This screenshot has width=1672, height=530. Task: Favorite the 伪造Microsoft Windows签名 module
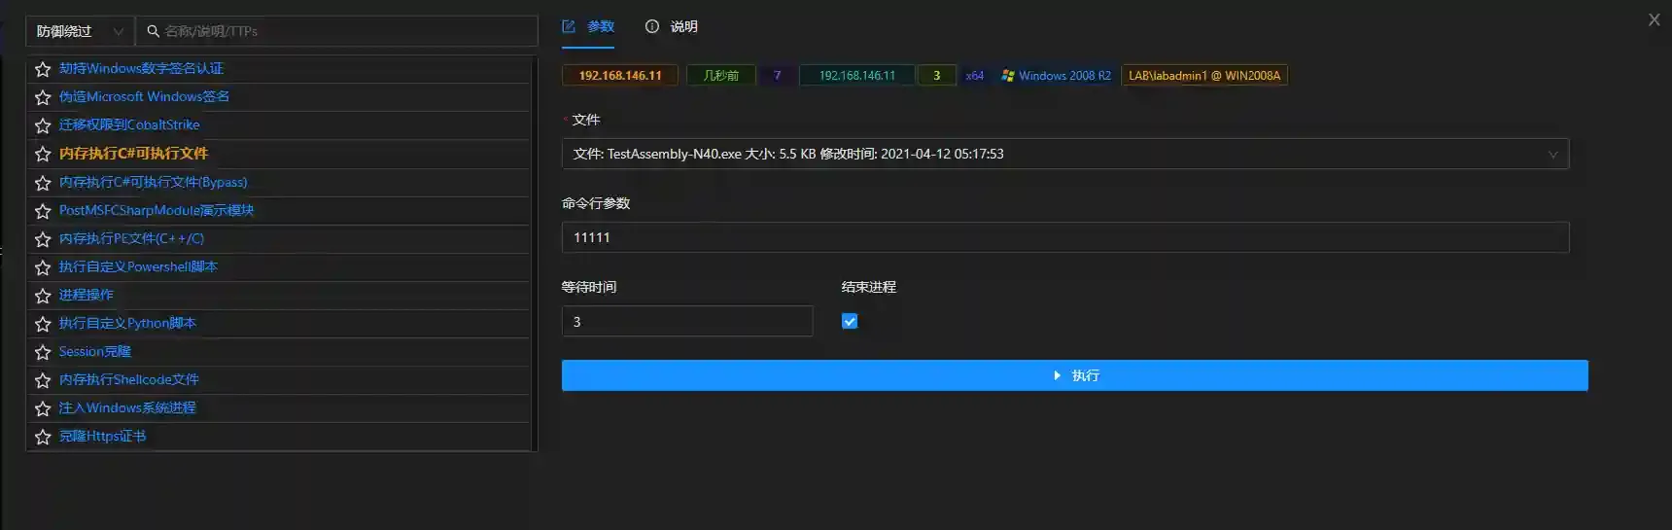tap(43, 97)
